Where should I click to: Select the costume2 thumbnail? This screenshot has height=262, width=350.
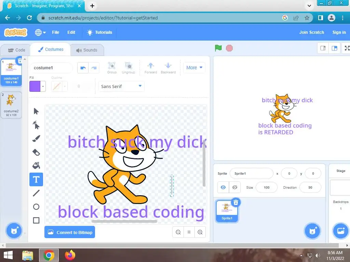coord(11,105)
